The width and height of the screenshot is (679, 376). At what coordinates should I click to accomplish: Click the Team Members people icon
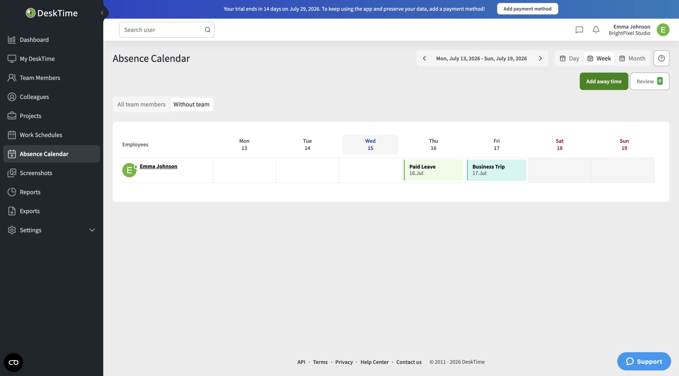(12, 78)
